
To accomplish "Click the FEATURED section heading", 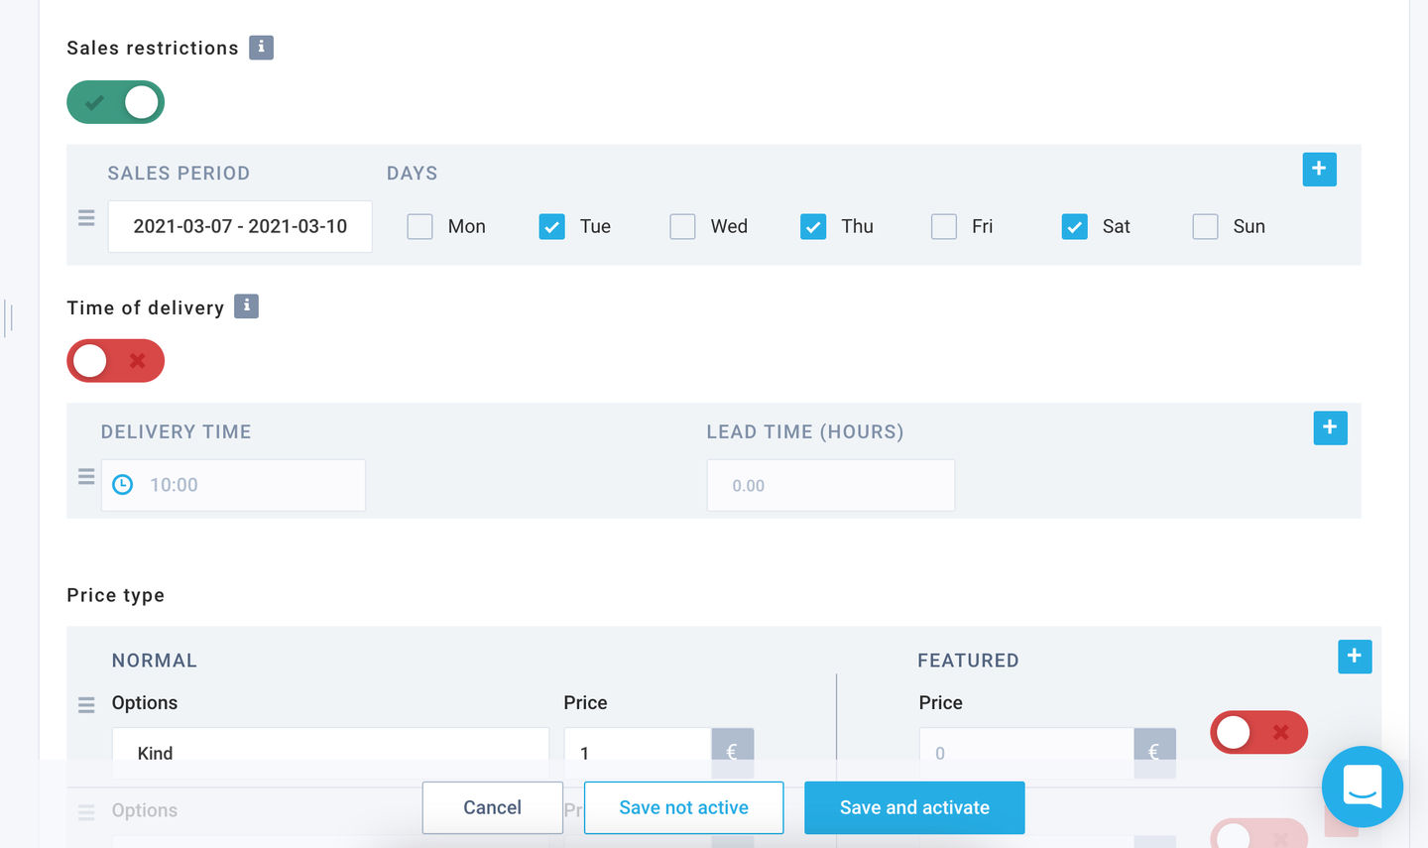I will click(969, 661).
